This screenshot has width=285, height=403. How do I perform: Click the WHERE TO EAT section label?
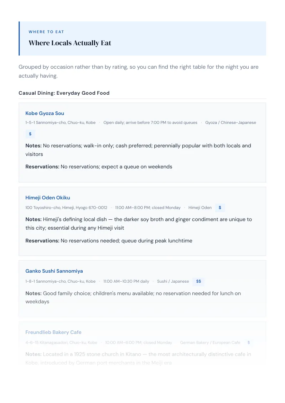pyautogui.click(x=46, y=32)
